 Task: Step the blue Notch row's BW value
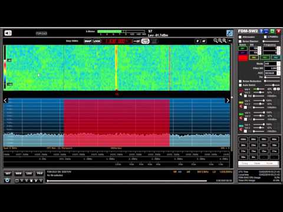tap(259, 52)
